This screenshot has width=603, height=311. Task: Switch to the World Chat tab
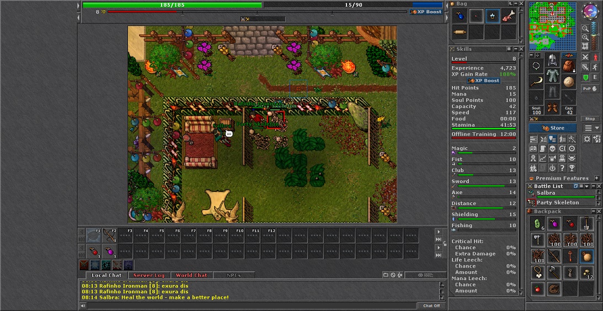point(191,275)
